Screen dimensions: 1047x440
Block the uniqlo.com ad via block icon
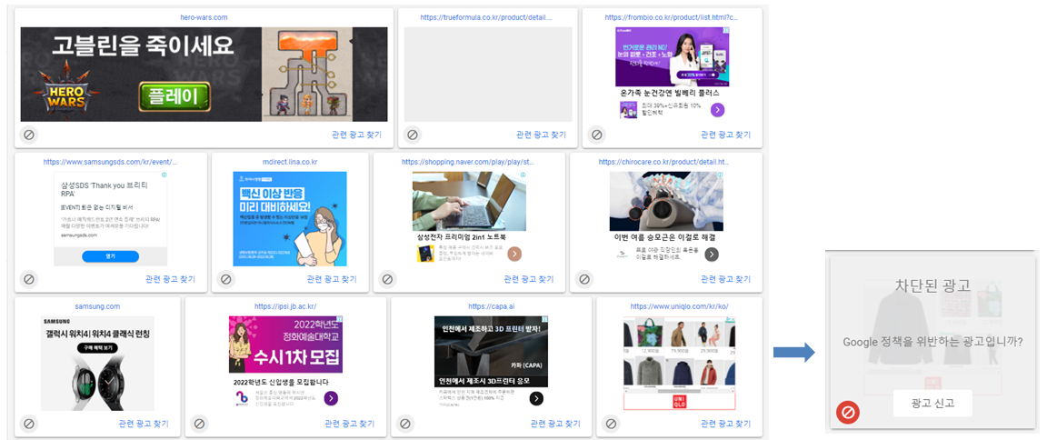pyautogui.click(x=611, y=424)
